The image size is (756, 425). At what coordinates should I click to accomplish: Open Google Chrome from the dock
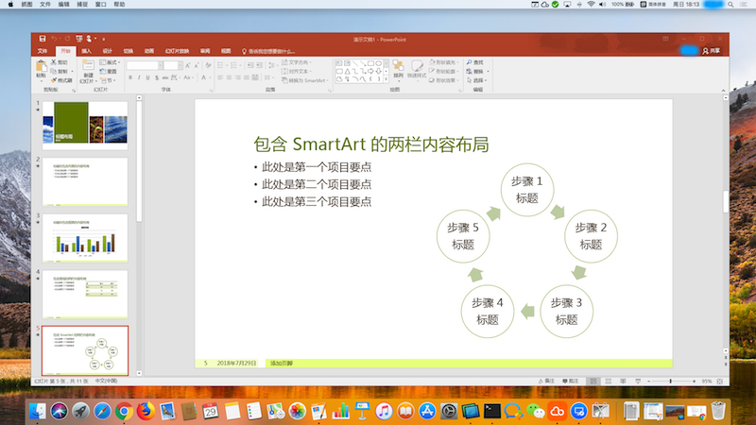(x=124, y=412)
